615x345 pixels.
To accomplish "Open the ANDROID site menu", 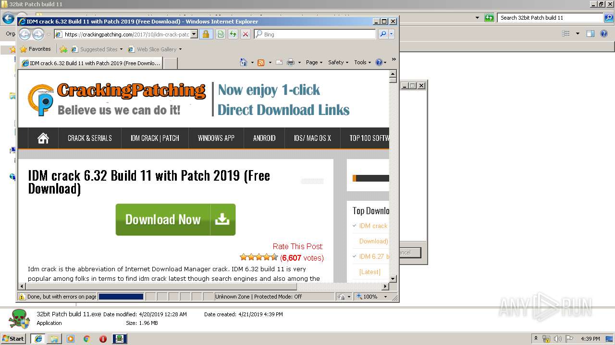I will 264,138.
